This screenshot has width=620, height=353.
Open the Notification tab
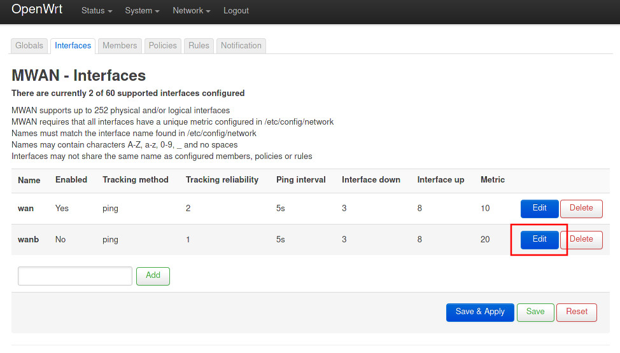pos(241,46)
